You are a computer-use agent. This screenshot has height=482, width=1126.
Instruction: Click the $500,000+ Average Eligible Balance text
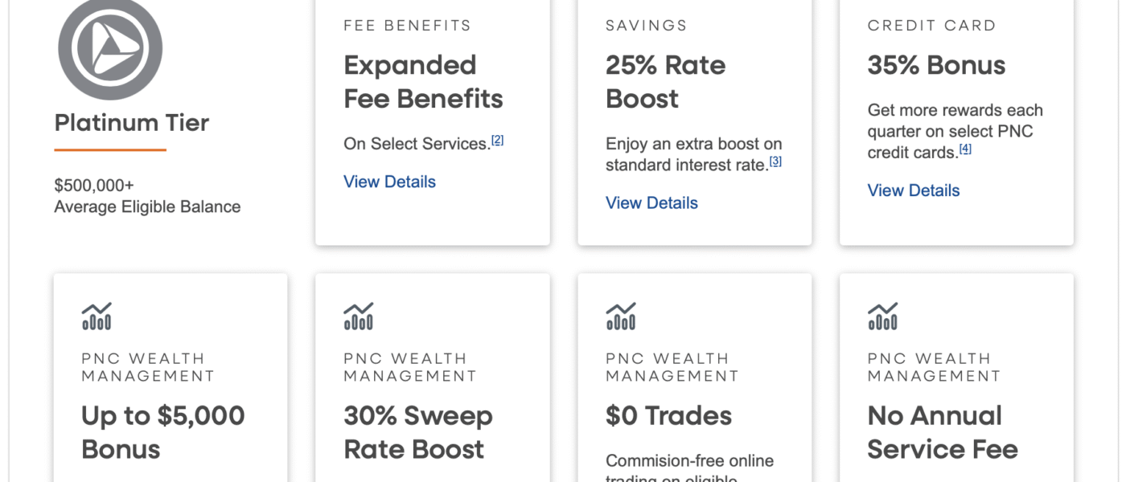point(147,197)
